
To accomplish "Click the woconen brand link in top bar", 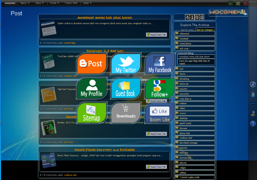I will (10, 3).
